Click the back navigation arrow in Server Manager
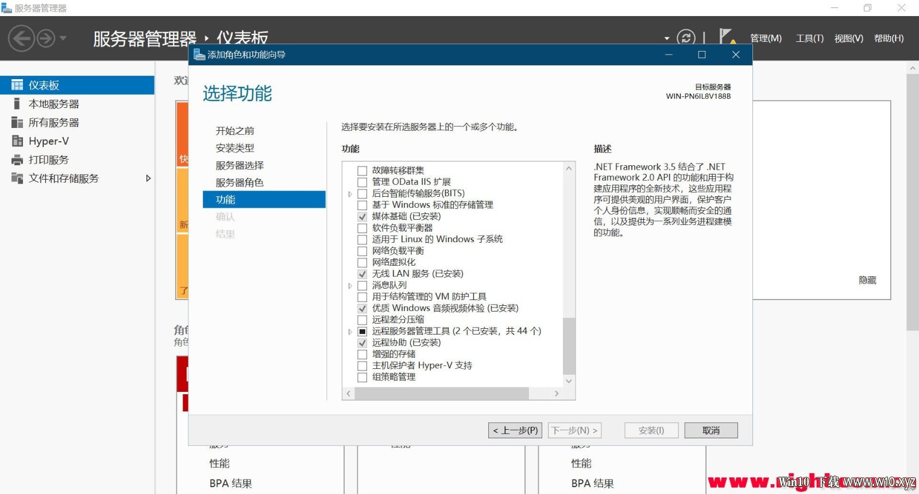919x494 pixels. click(21, 39)
